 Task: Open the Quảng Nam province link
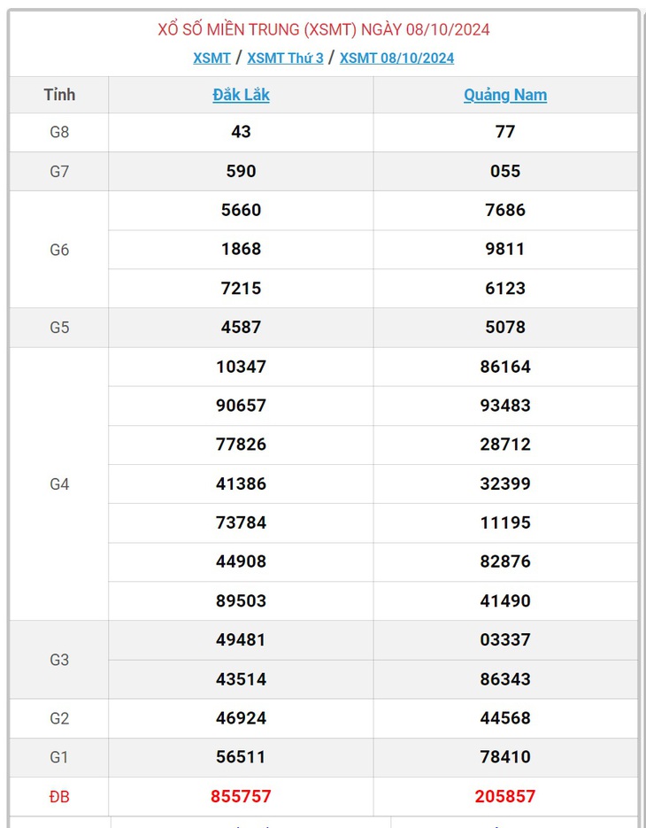(505, 95)
